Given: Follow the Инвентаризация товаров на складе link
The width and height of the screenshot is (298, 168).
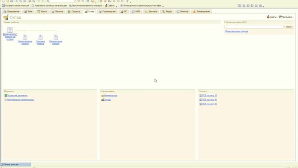Looking at the screenshot, I should tap(10, 37).
